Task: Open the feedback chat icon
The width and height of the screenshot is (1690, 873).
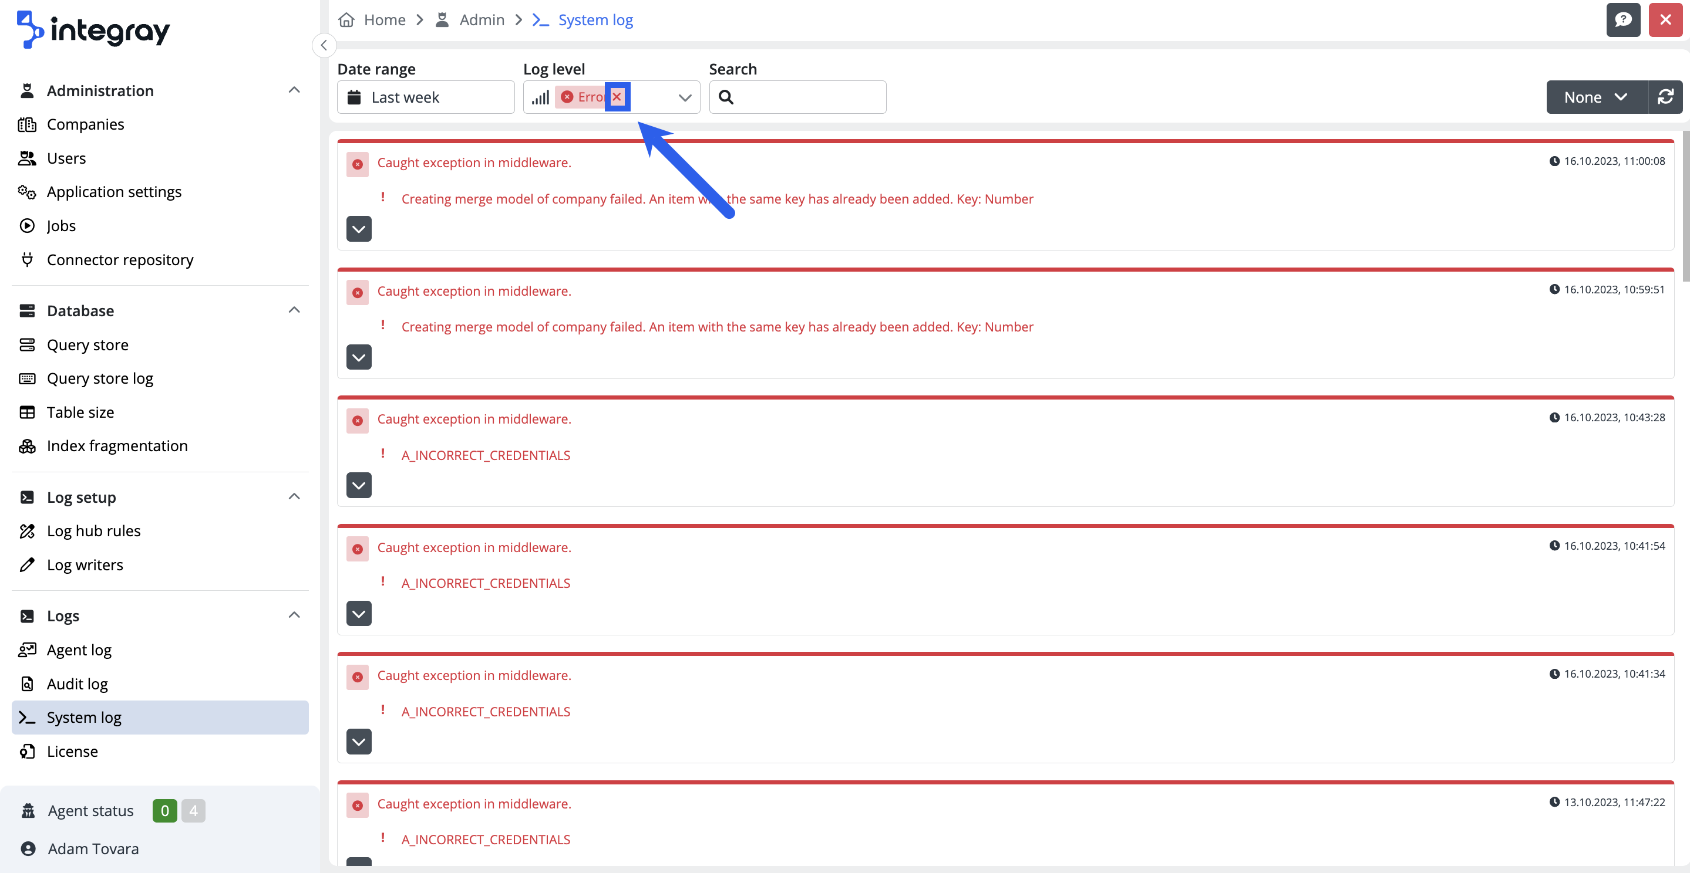Action: click(x=1622, y=20)
